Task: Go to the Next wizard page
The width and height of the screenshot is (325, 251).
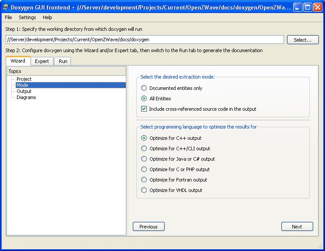Action: (x=297, y=226)
